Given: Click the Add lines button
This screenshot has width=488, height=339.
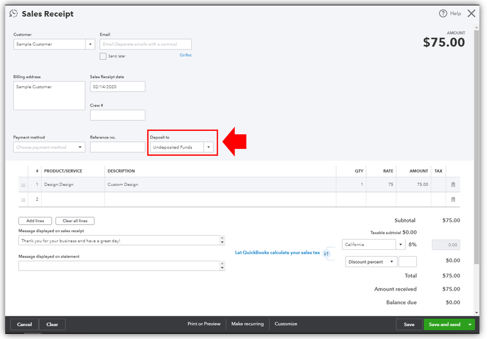Looking at the screenshot, I should point(35,221).
